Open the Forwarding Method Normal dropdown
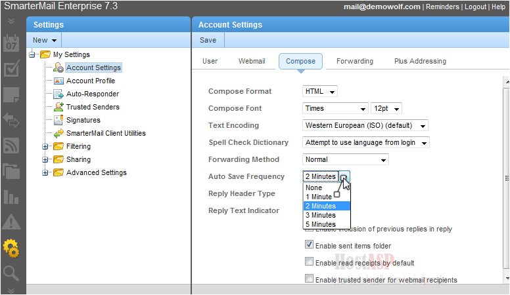This screenshot has width=510, height=295. pos(346,159)
